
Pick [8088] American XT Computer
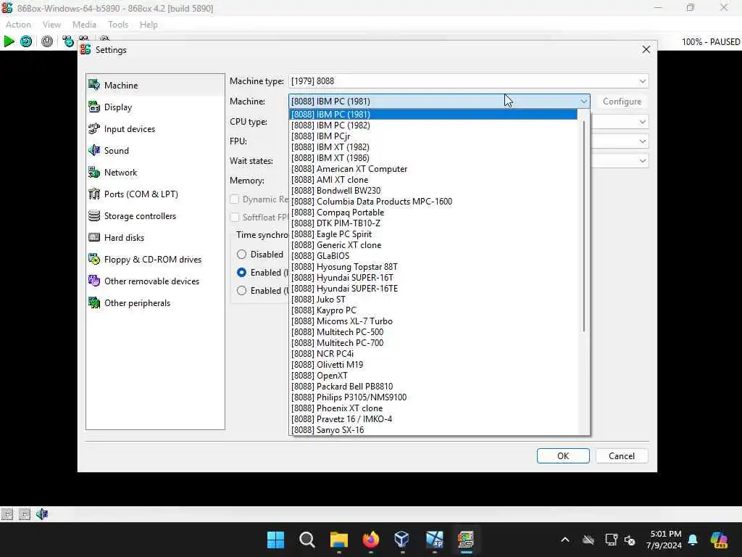[x=433, y=168]
